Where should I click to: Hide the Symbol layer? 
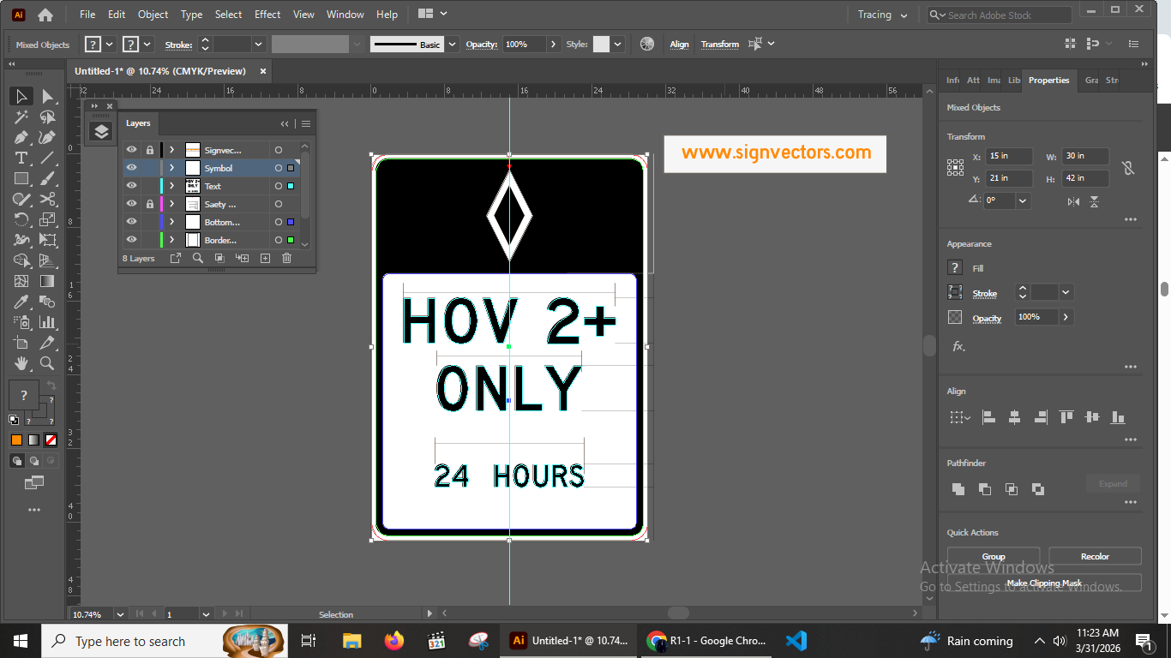(x=131, y=167)
